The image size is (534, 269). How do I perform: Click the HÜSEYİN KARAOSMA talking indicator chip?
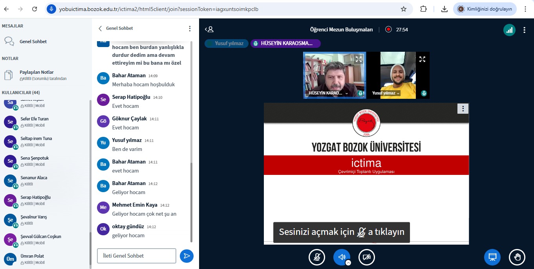point(286,44)
